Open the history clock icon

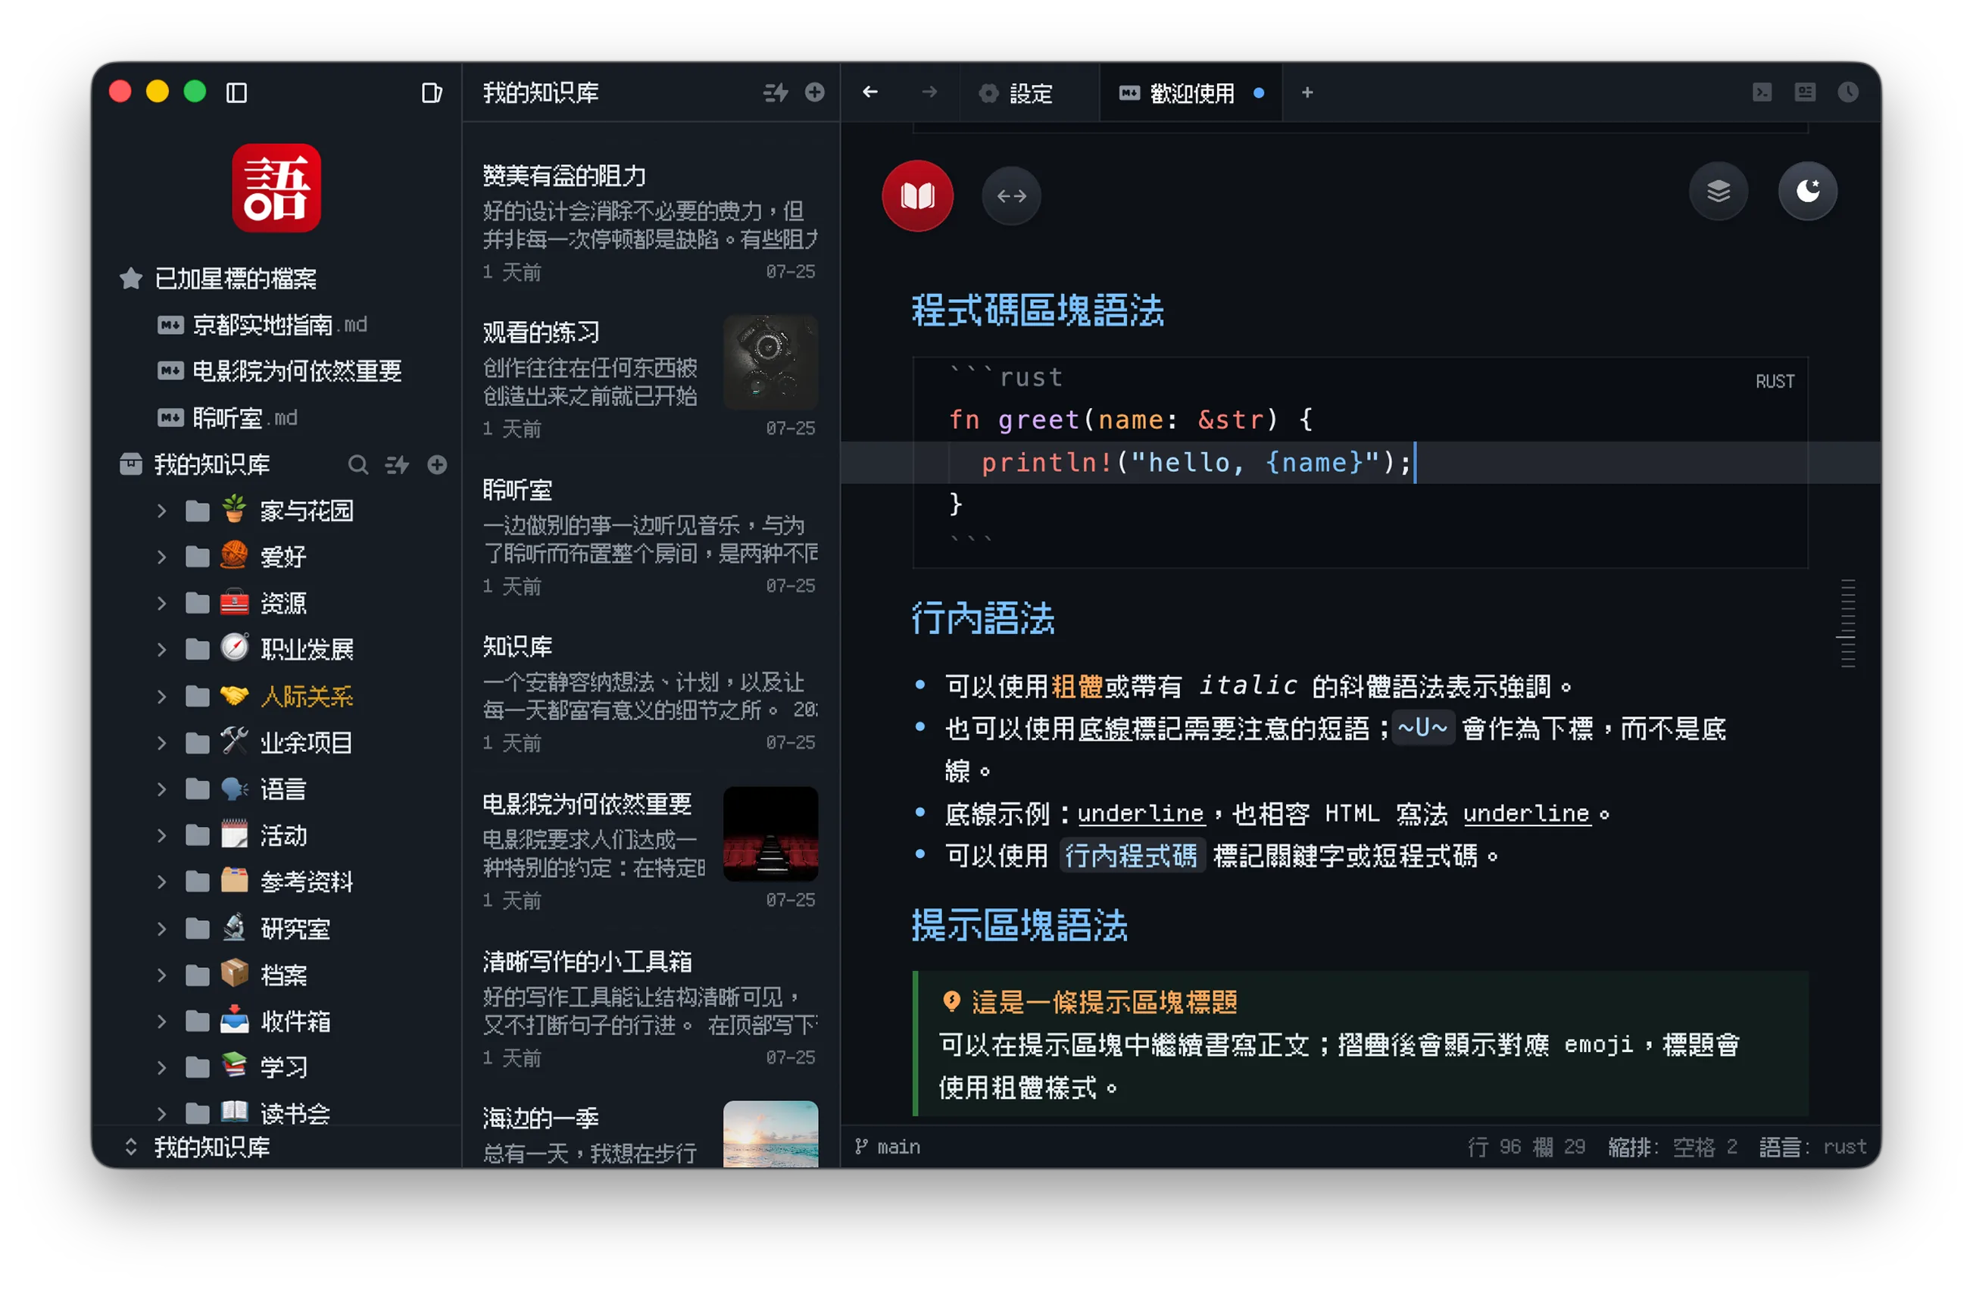1848,92
